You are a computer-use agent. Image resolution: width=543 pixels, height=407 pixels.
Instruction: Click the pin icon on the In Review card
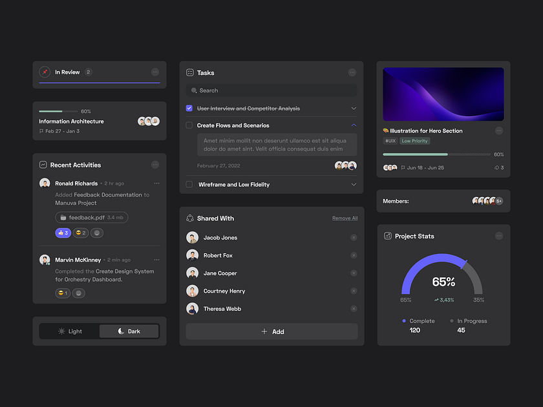tap(45, 72)
